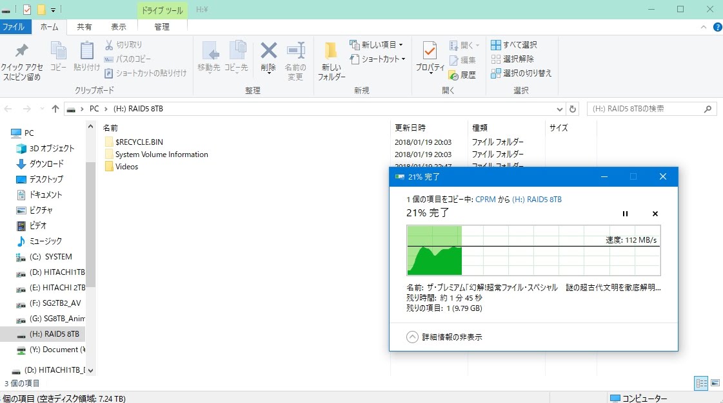Viewport: 723px width, 403px height.
Task: Select the Videos folder
Action: [x=126, y=167]
